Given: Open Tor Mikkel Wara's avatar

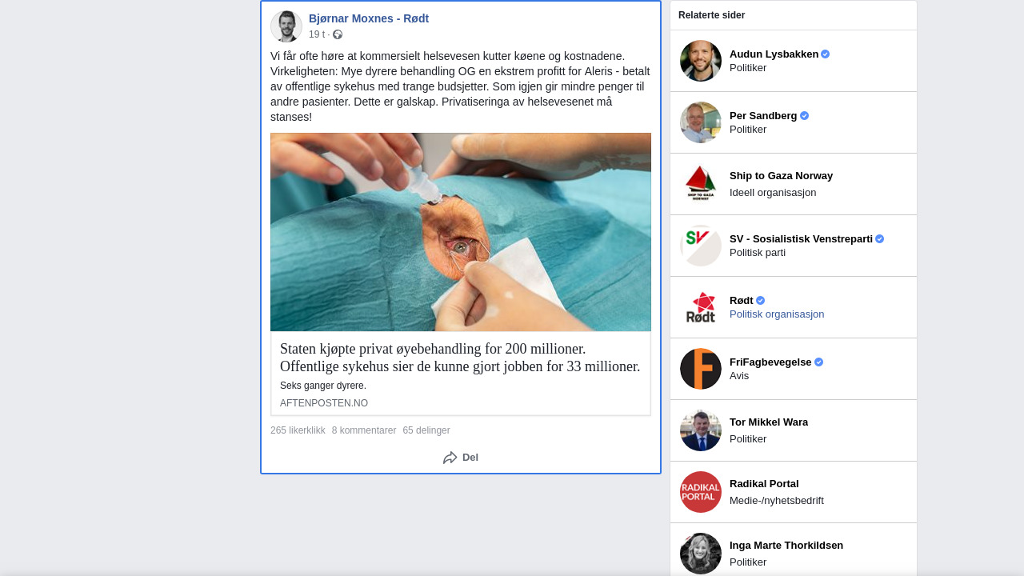Looking at the screenshot, I should [701, 430].
